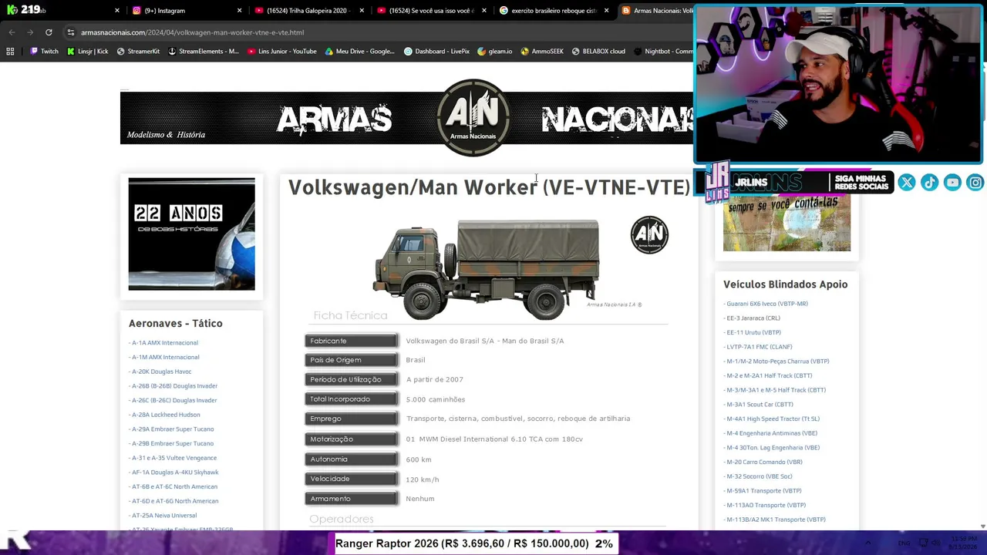Go back to the previous page
The height and width of the screenshot is (555, 987).
click(x=12, y=32)
